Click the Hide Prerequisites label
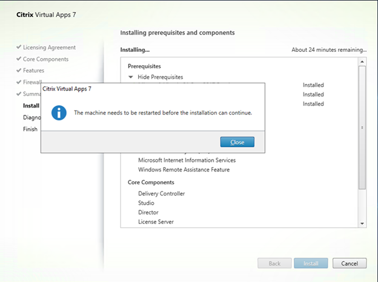The image size is (378, 282). (161, 77)
